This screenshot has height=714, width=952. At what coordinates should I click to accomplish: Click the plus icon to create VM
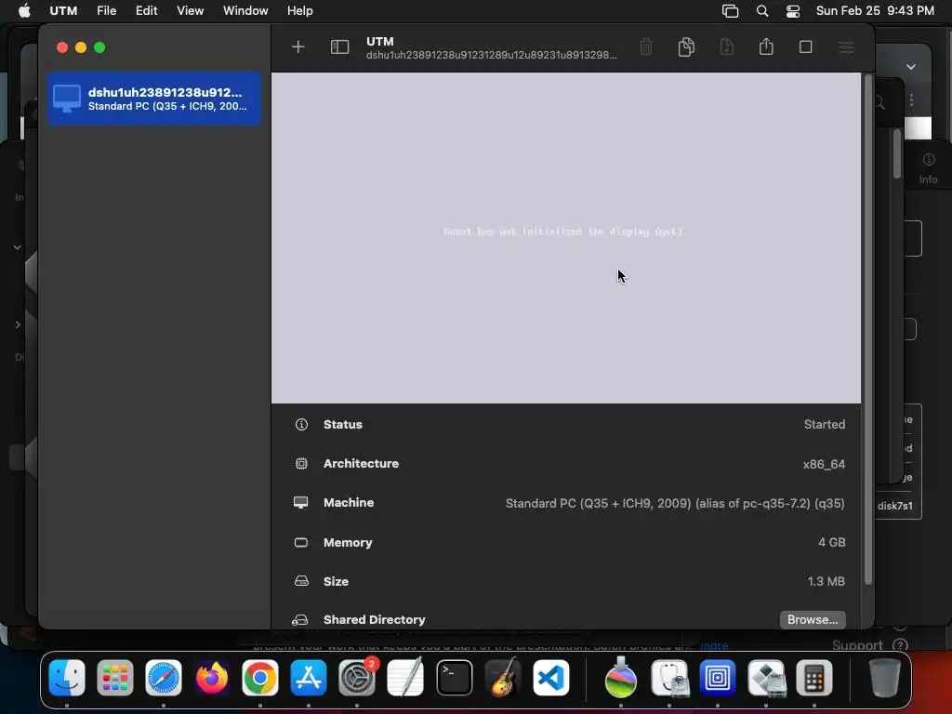click(297, 47)
